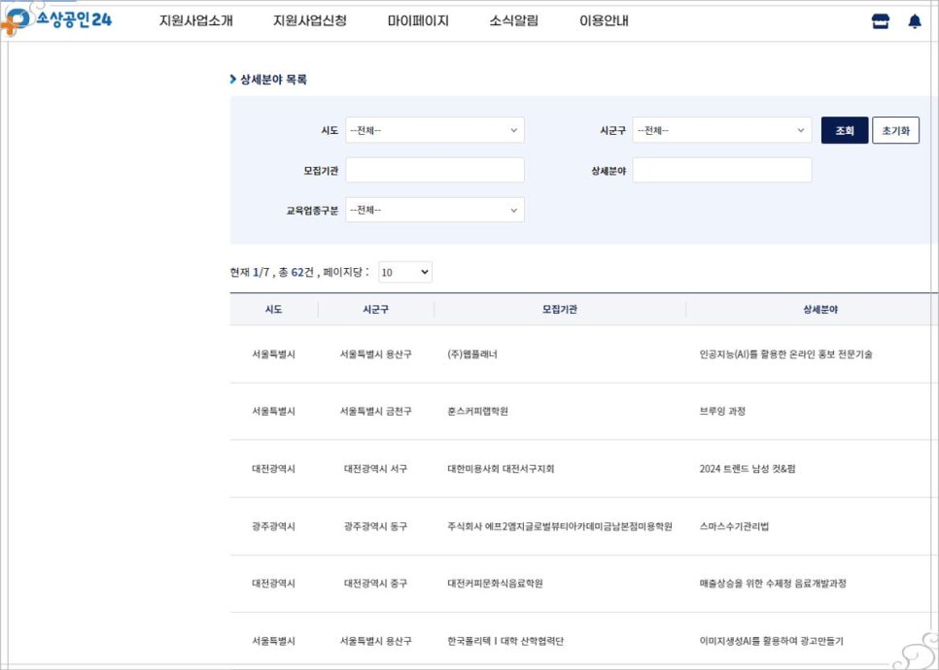Select the 대전커피문화식음료학원 cell
This screenshot has height=670, width=939.
coord(495,584)
